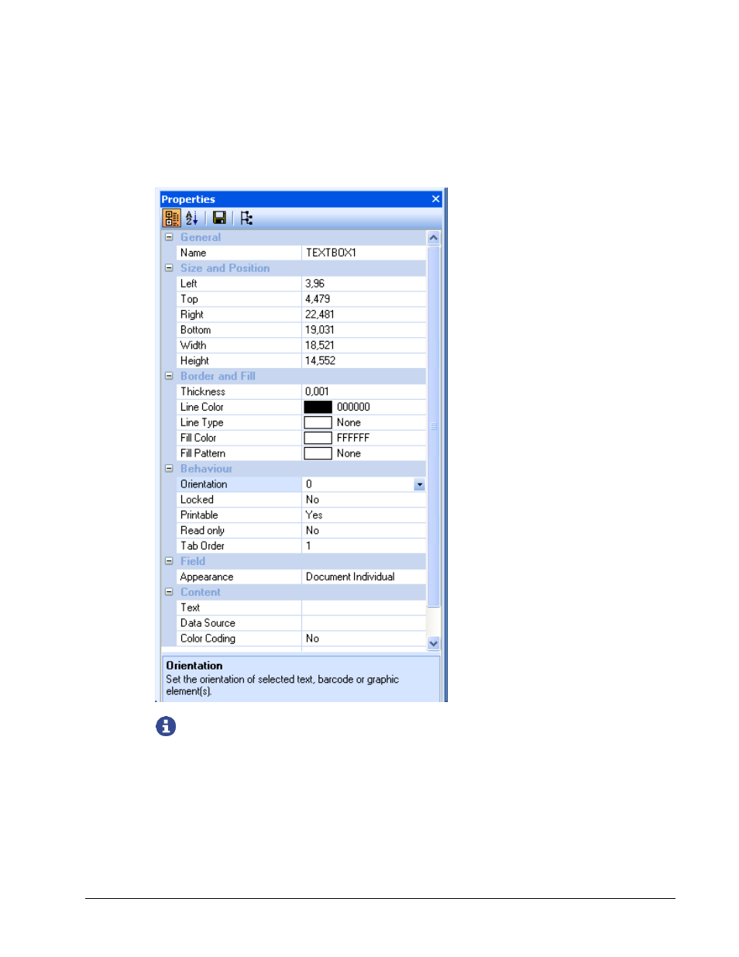Select the Top property label

[x=189, y=299]
